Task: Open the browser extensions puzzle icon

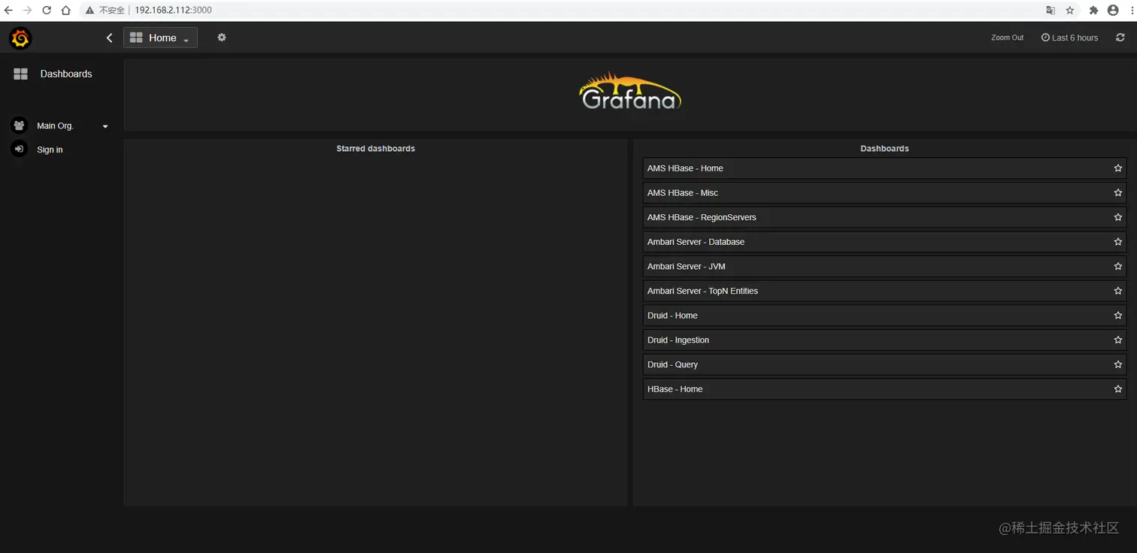Action: tap(1094, 11)
